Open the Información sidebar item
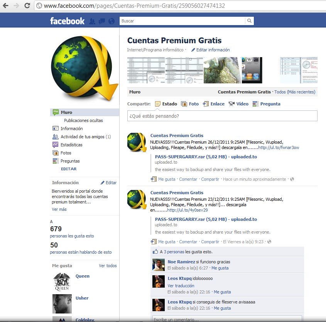Screen dimensions: 326x322 click(x=71, y=129)
